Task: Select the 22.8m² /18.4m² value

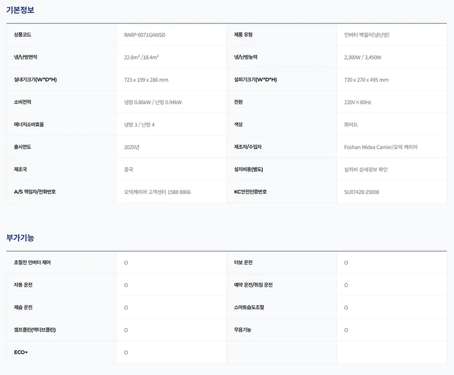Action: pos(141,57)
